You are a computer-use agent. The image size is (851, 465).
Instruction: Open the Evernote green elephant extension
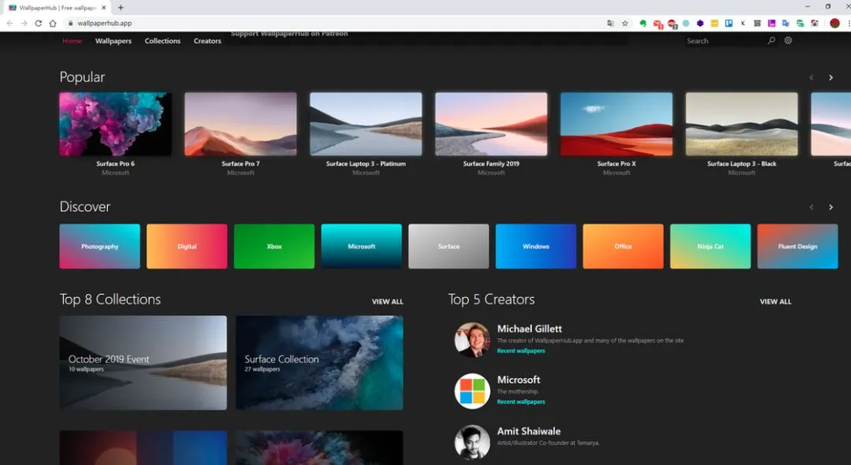[643, 24]
